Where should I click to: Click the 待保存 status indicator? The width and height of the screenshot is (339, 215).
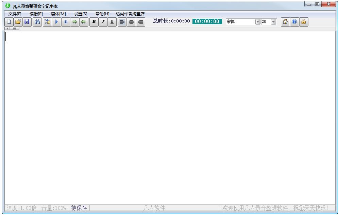79,208
